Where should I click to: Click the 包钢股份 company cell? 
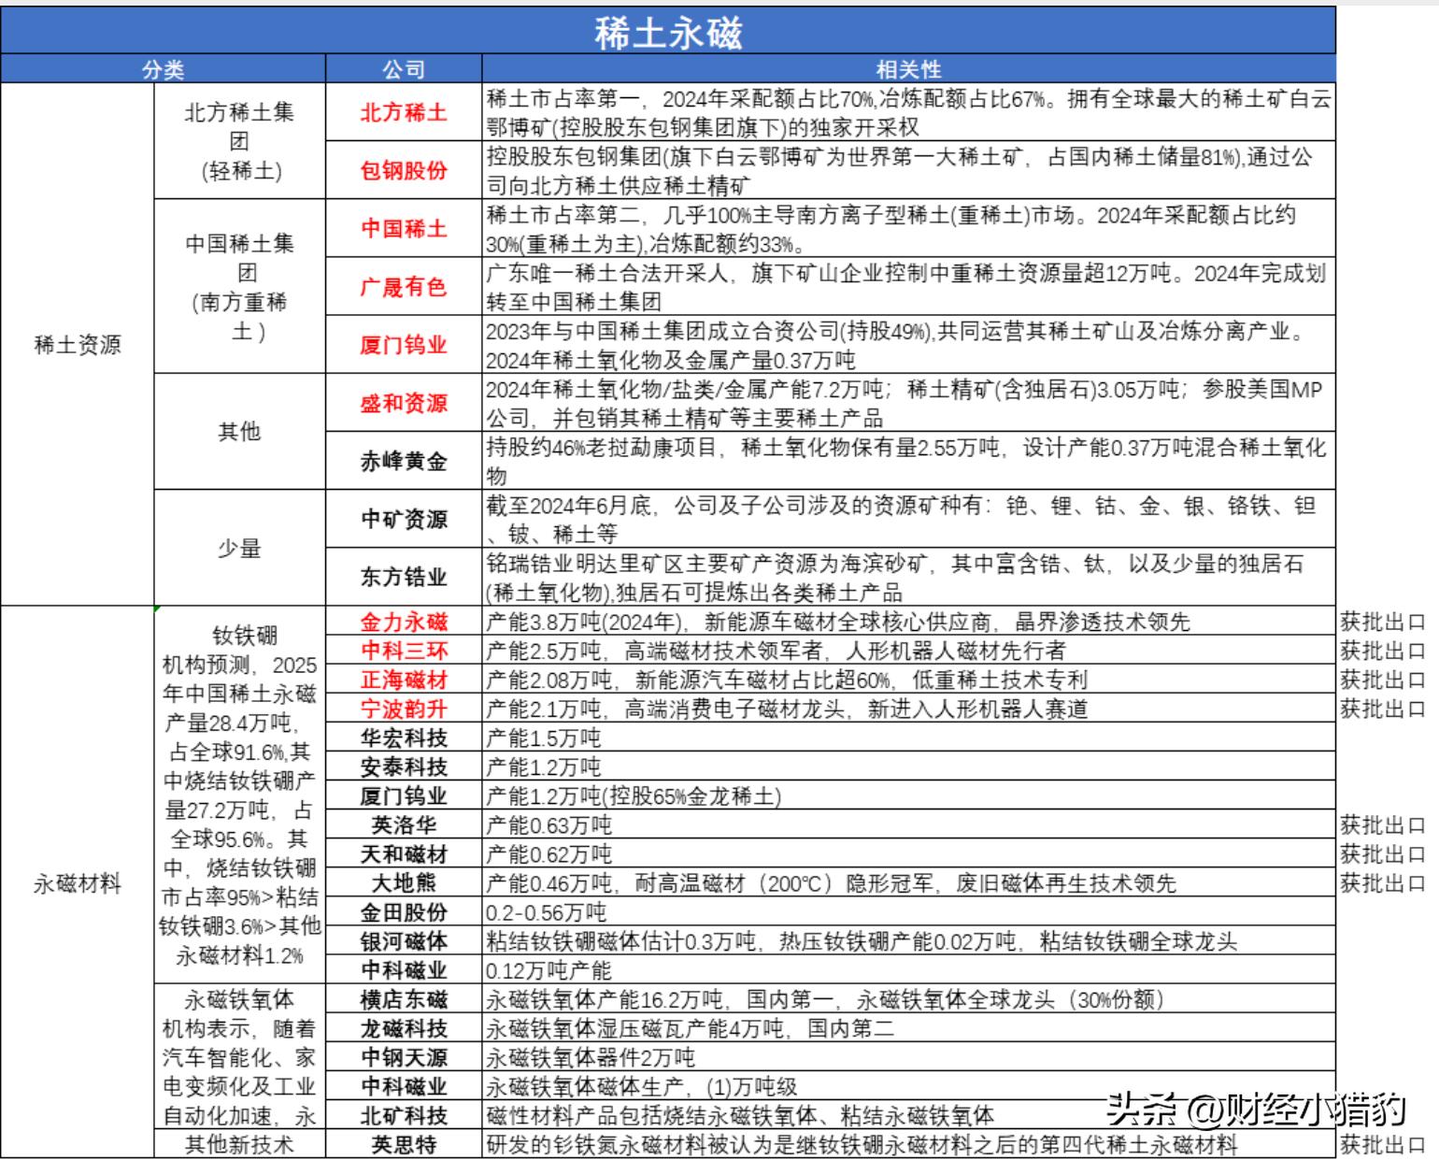point(404,170)
